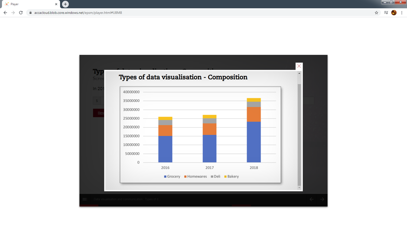View site info via the padlock icon
407x244 pixels.
[30, 13]
